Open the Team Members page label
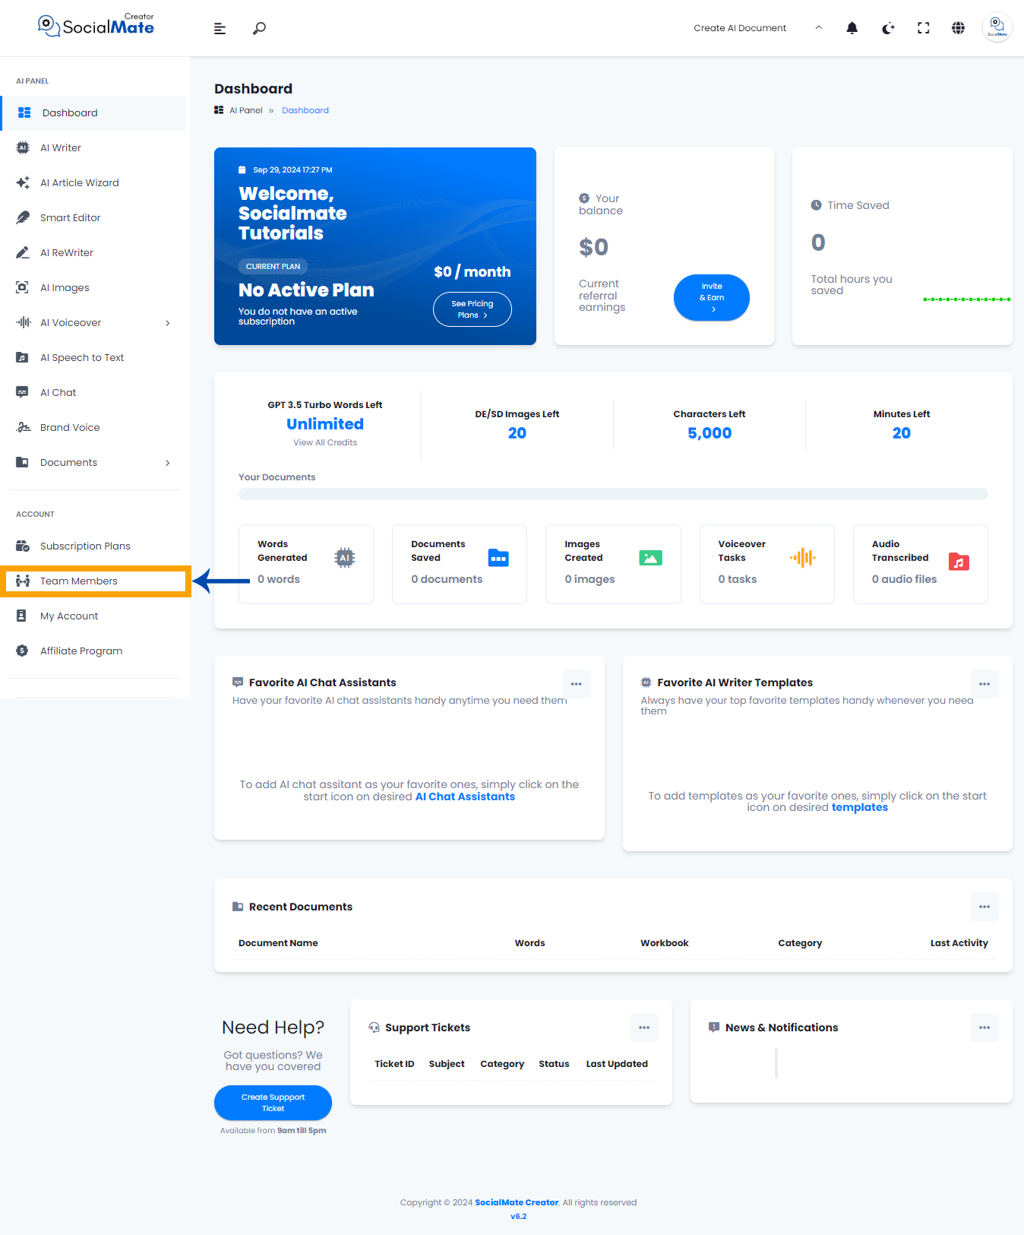 coord(79,581)
